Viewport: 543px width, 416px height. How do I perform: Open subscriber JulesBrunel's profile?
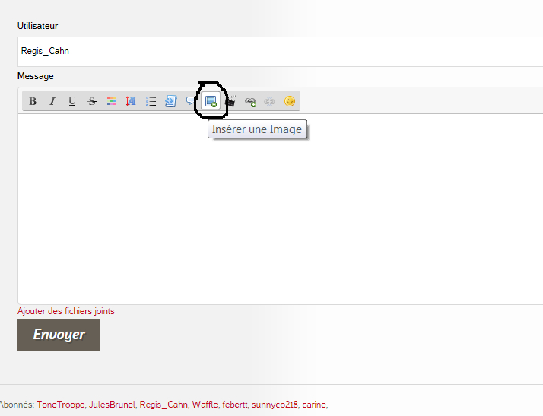coord(112,405)
